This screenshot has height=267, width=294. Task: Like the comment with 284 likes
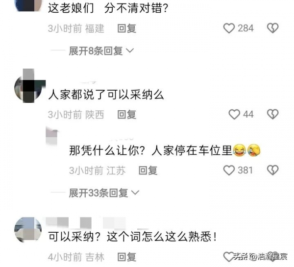229,28
